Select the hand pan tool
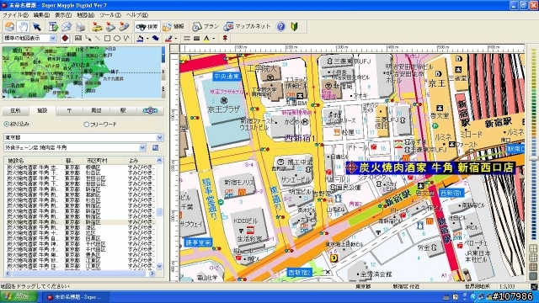The image size is (539, 303). click(x=24, y=26)
